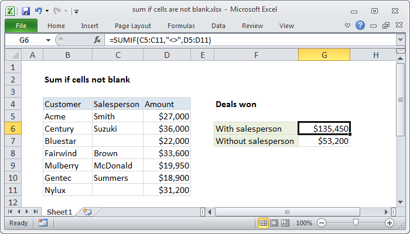Click the Insert Function fx icon
The image size is (410, 234).
click(x=97, y=39)
